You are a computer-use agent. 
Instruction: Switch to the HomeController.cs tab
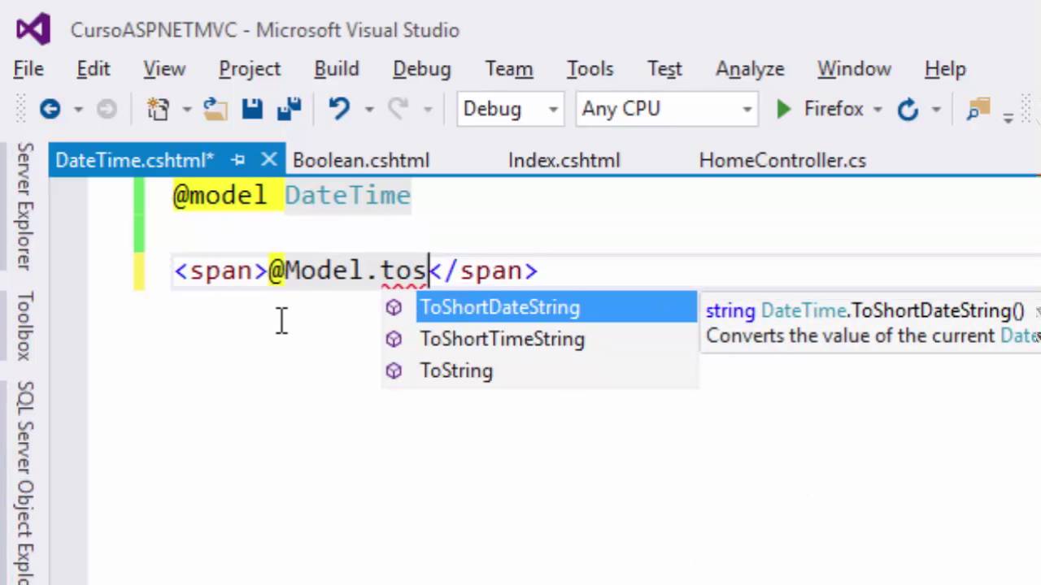point(782,160)
